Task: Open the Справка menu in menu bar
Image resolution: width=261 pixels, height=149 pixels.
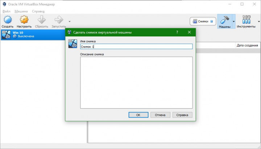Action: 38,11
